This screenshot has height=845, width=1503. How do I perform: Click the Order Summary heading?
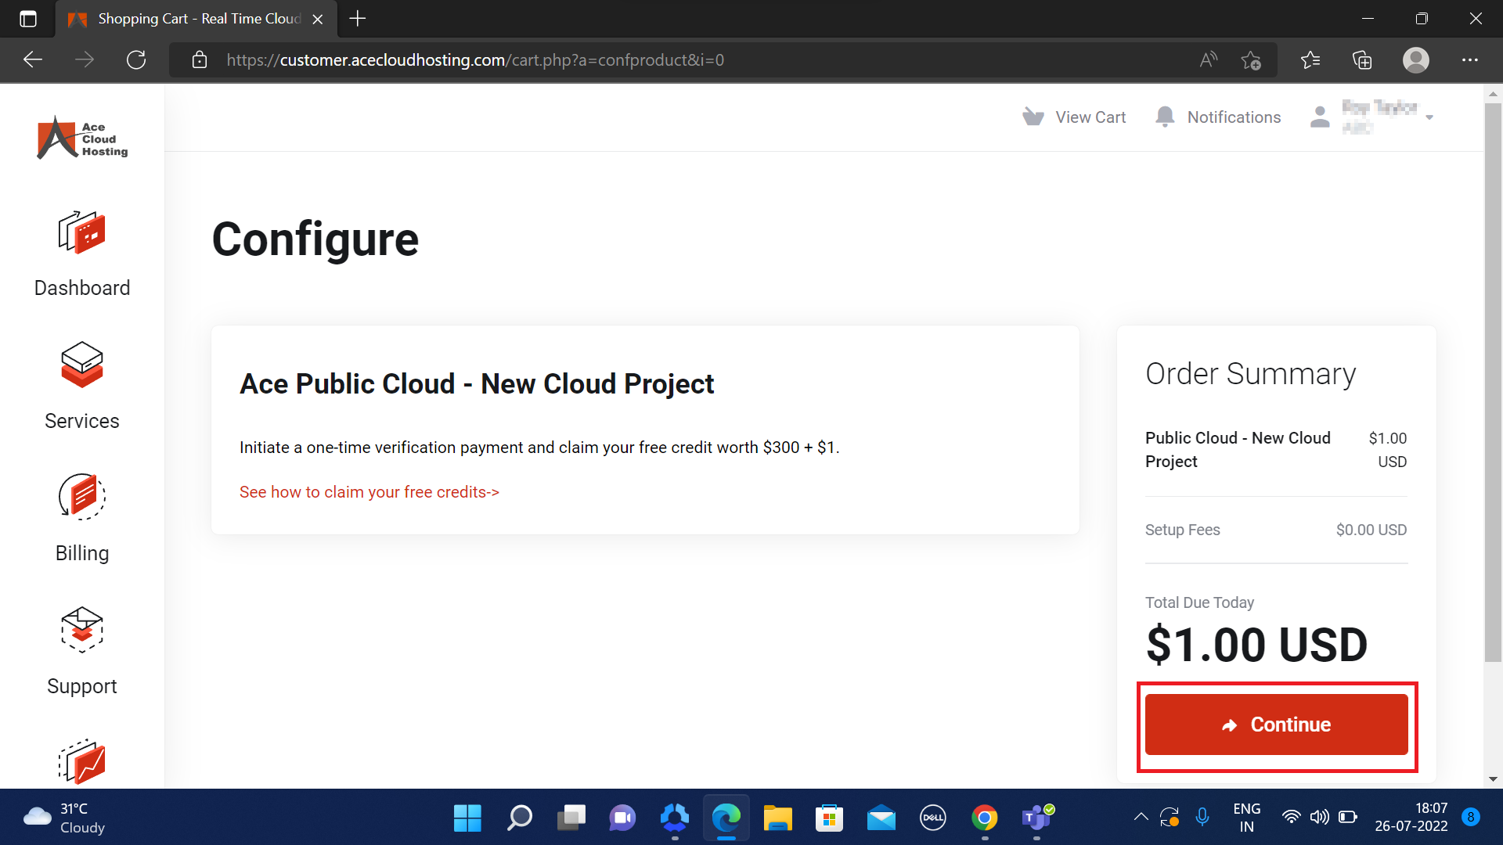click(1250, 374)
